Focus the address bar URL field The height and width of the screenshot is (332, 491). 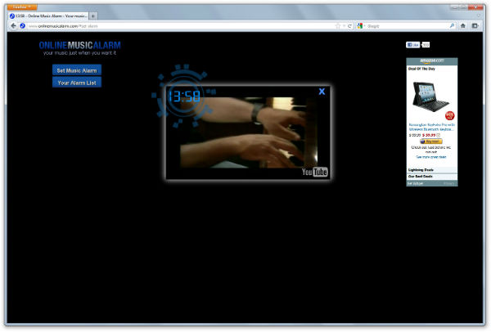pos(180,26)
